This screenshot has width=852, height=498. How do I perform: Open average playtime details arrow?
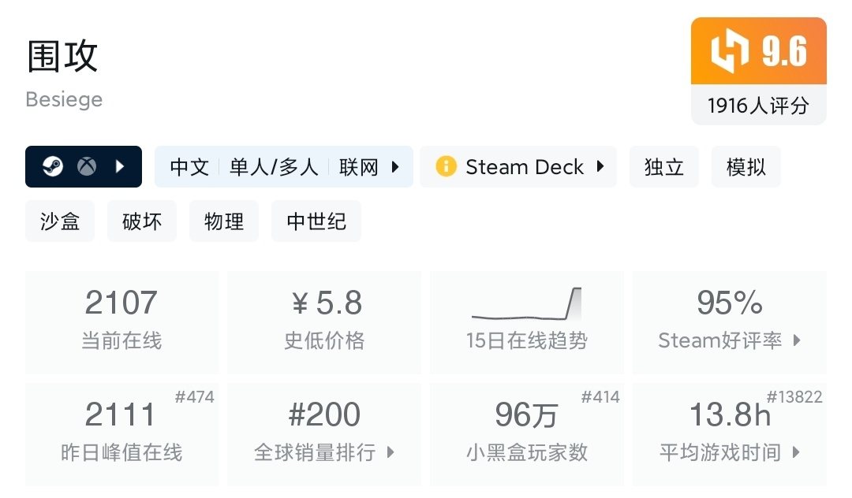click(796, 452)
